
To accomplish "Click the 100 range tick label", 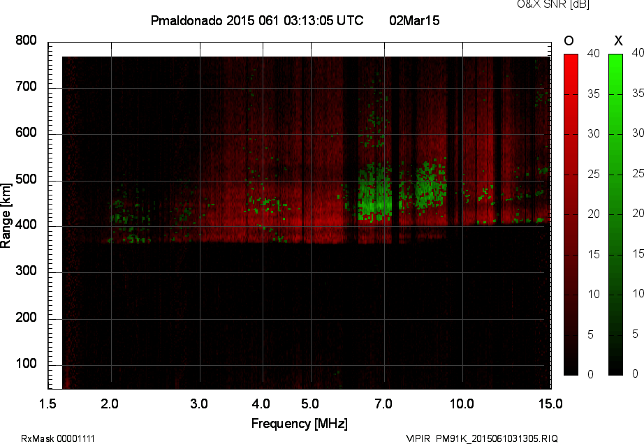I will (26, 363).
